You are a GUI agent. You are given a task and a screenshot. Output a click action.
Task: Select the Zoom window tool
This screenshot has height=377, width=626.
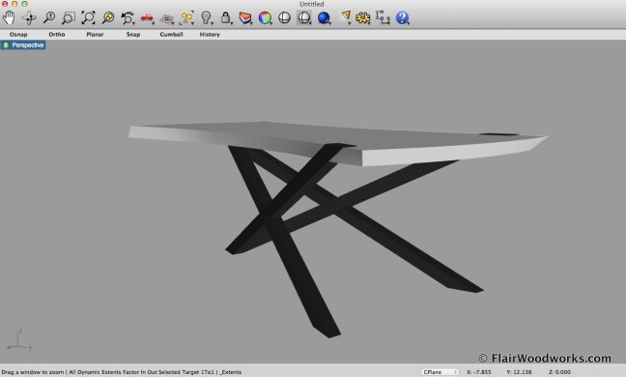click(x=69, y=17)
